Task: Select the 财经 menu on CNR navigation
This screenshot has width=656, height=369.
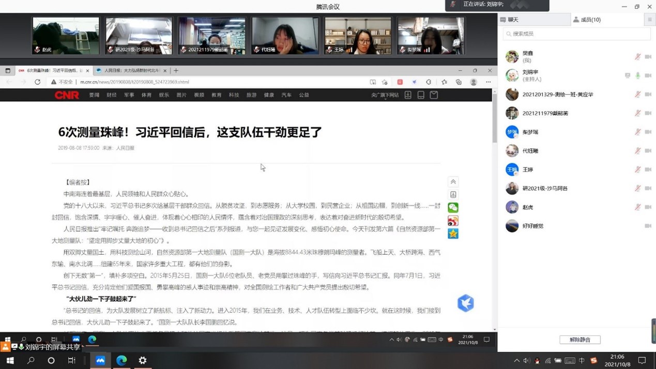Action: pos(111,95)
